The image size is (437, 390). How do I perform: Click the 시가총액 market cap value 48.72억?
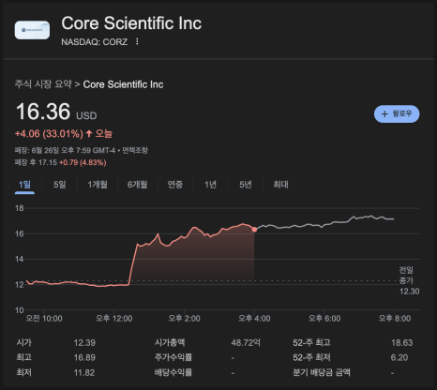246,343
